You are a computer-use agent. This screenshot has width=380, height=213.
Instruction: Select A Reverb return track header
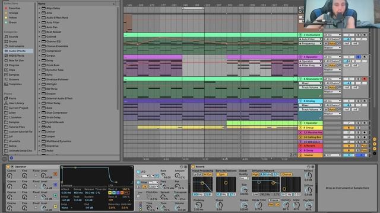tap(311, 146)
